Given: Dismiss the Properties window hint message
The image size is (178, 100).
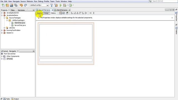Looking at the screenshot, I should tap(172, 18).
